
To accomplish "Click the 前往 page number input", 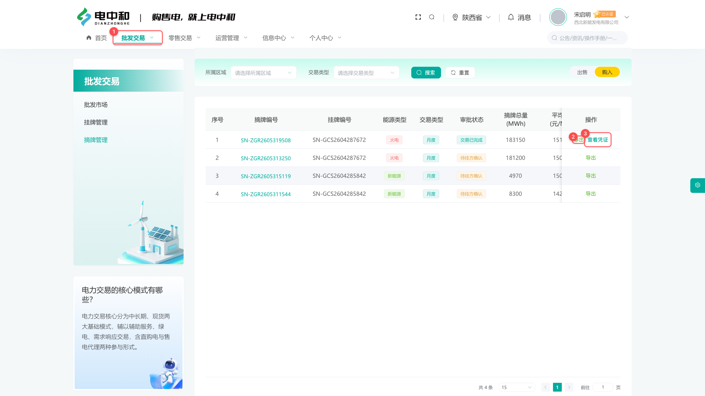I will coord(603,387).
